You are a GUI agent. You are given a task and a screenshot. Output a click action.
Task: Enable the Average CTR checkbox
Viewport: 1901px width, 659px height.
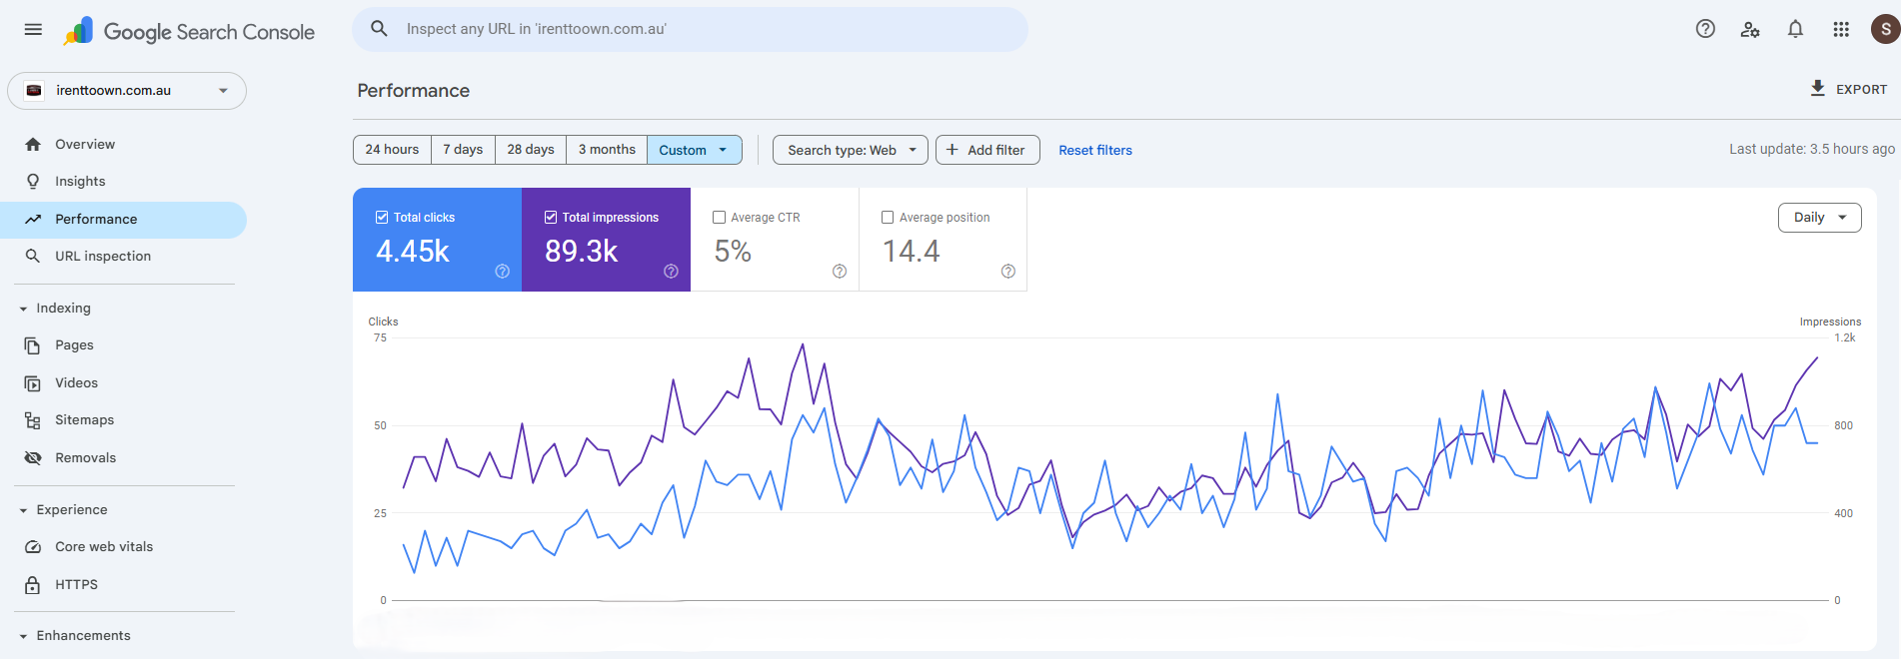[719, 218]
